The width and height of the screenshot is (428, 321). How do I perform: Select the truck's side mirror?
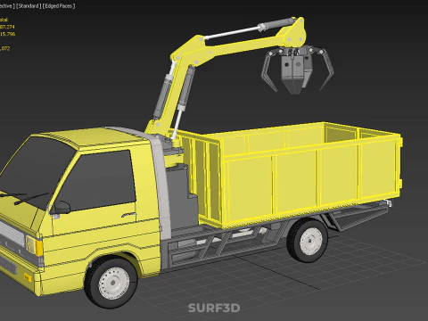coord(61,207)
